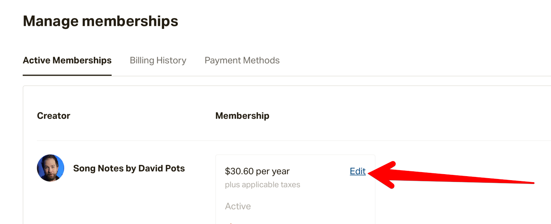551x224 pixels.
Task: Switch to the Billing History tab
Action: pos(158,60)
